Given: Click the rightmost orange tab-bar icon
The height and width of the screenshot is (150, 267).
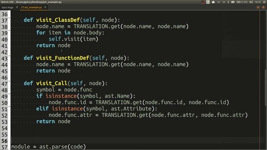Looking at the screenshot, I should point(263,7).
